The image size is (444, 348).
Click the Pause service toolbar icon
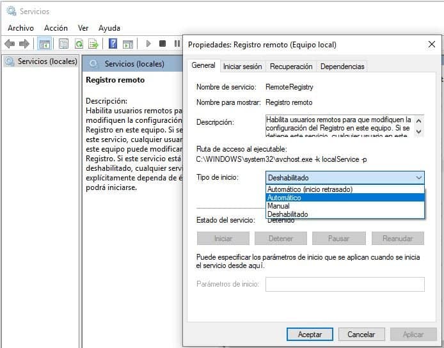[x=177, y=43]
